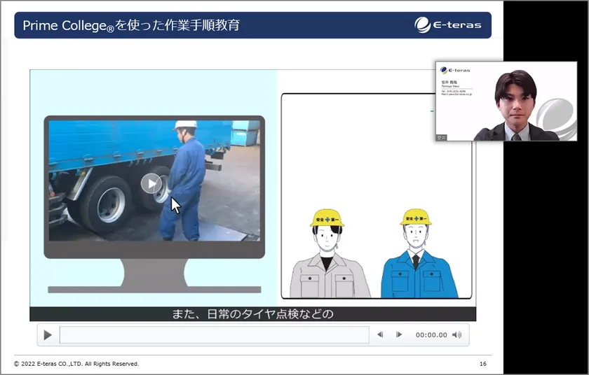Click the E-teras logo in the slide header
The image size is (589, 375).
point(448,25)
